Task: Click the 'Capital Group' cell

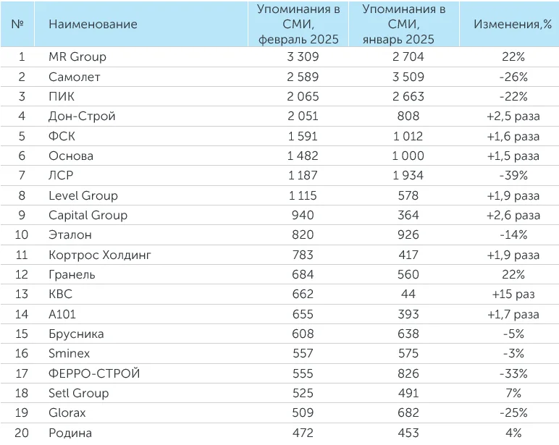Action: click(88, 215)
